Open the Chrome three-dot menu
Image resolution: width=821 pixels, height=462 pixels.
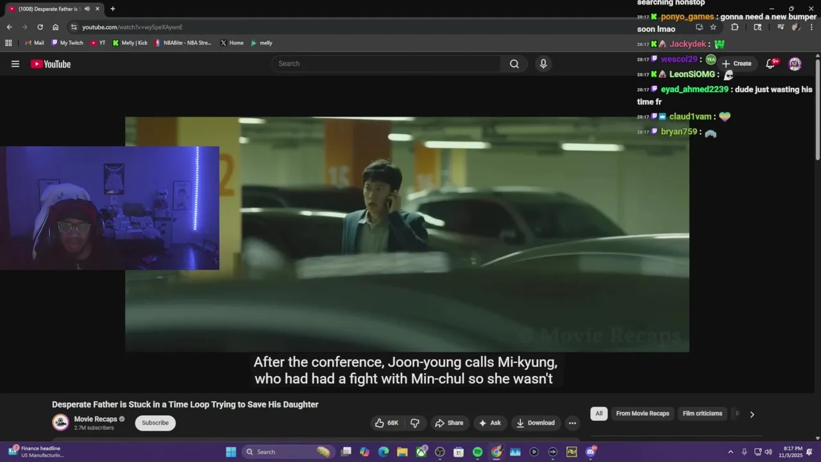click(811, 27)
